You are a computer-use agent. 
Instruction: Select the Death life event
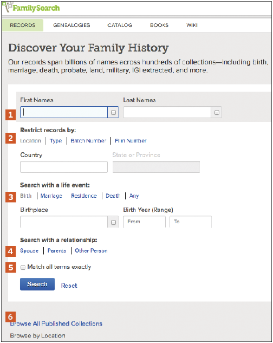(113, 196)
